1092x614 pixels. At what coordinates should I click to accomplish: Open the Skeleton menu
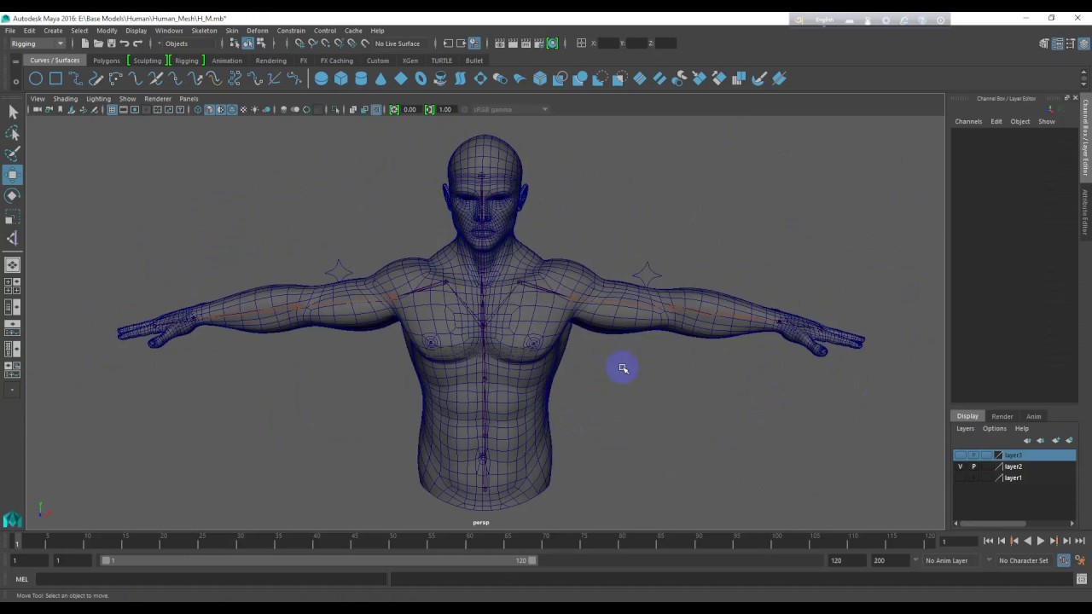[x=204, y=31]
